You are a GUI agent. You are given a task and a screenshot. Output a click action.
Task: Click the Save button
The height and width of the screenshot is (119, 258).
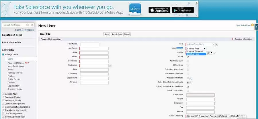[106, 34]
